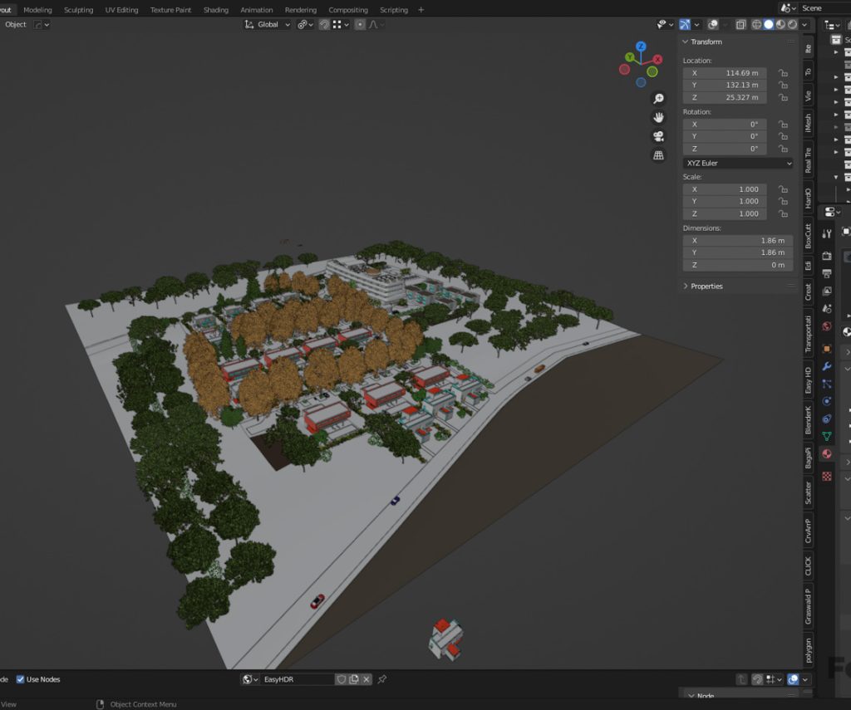Image resolution: width=851 pixels, height=710 pixels.
Task: Open the World properties globe icon
Action: [x=827, y=326]
